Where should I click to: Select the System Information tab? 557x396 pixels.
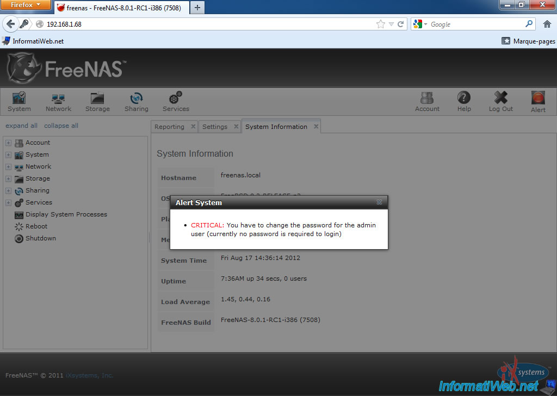pyautogui.click(x=276, y=127)
